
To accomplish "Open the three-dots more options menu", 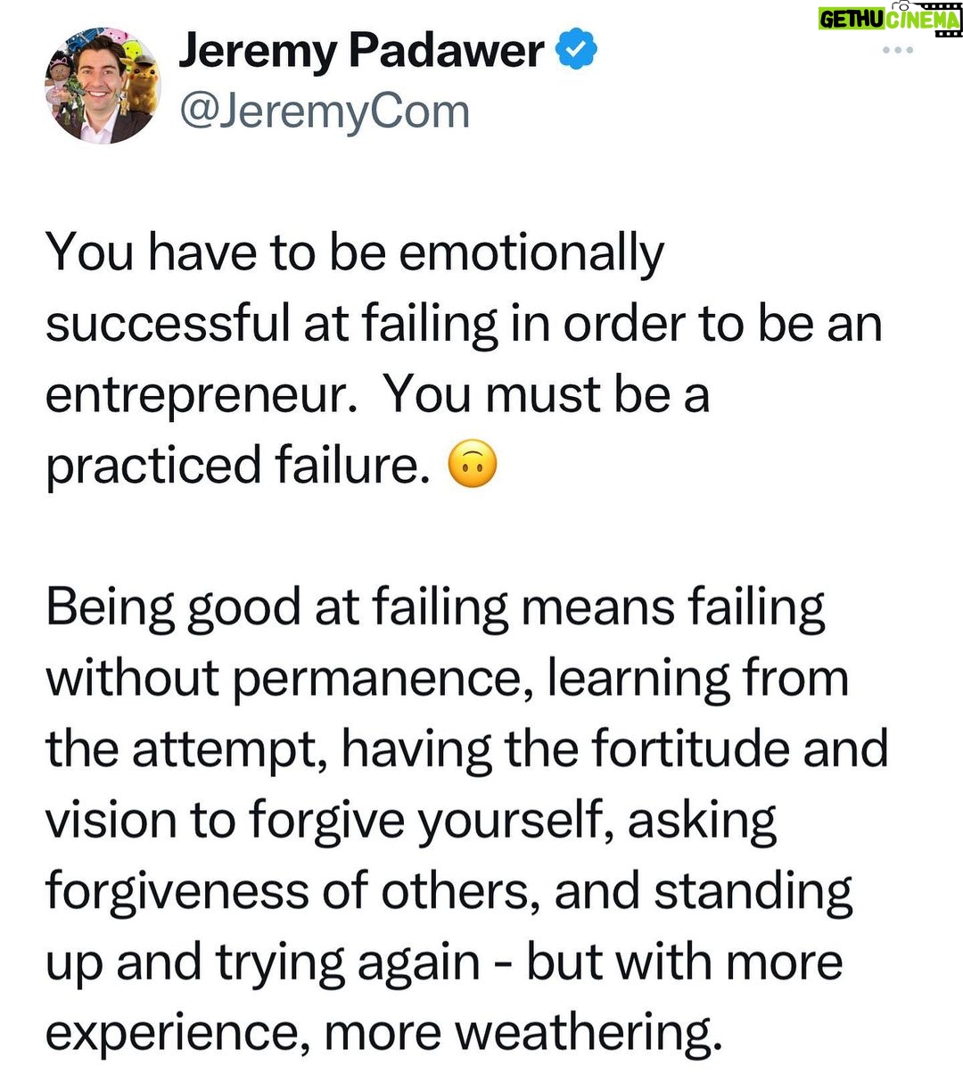I will (x=897, y=51).
